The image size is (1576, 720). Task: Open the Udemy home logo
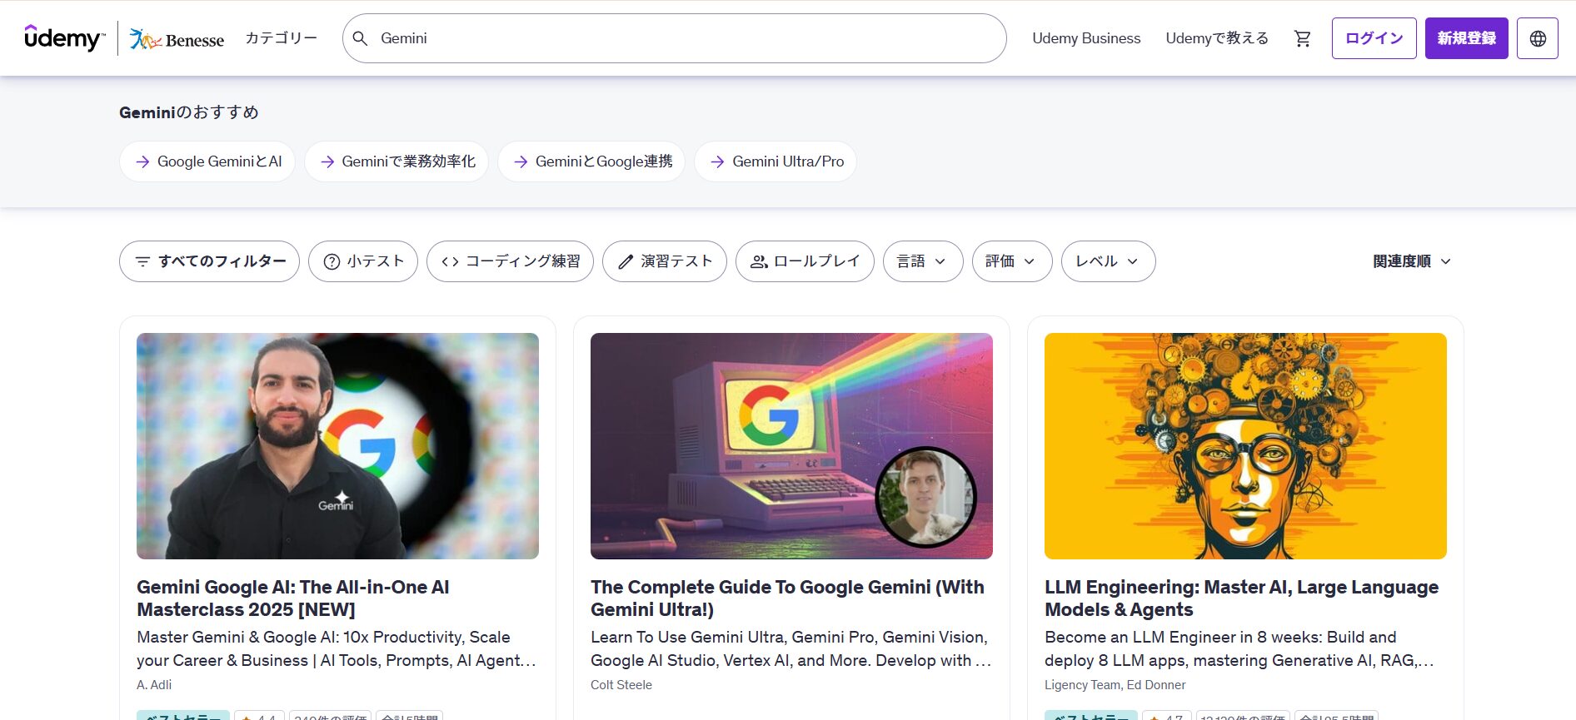[65, 38]
